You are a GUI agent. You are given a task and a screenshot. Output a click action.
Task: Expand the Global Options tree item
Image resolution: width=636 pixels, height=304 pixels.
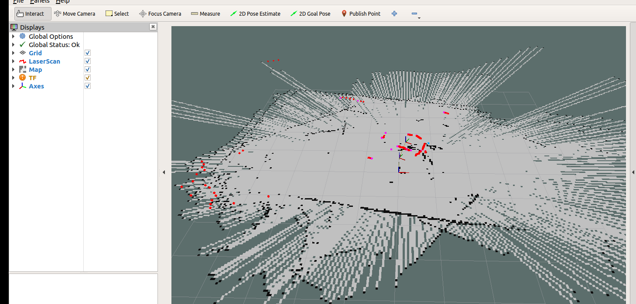pyautogui.click(x=13, y=37)
